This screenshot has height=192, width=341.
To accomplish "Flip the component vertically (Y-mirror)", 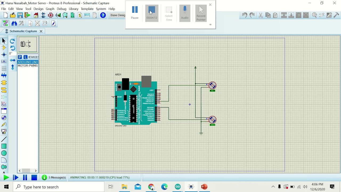I will [x=13, y=67].
